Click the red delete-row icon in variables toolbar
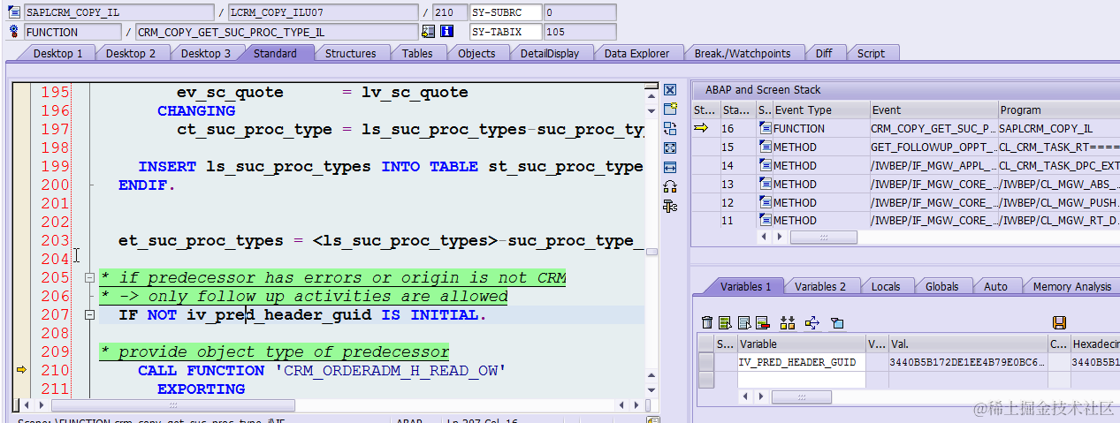This screenshot has height=423, width=1120. pyautogui.click(x=762, y=323)
